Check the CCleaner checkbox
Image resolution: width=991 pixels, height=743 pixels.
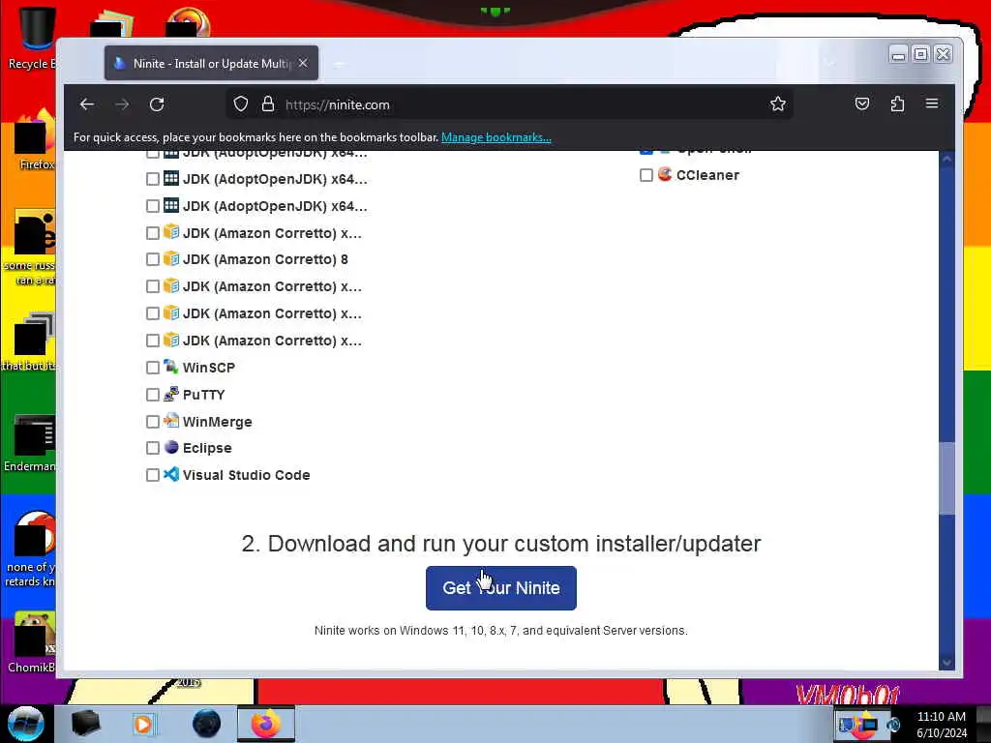click(x=646, y=175)
